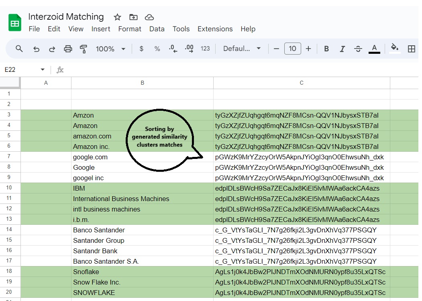Select the Snoflake cell
This screenshot has height=301, width=422.
click(143, 272)
